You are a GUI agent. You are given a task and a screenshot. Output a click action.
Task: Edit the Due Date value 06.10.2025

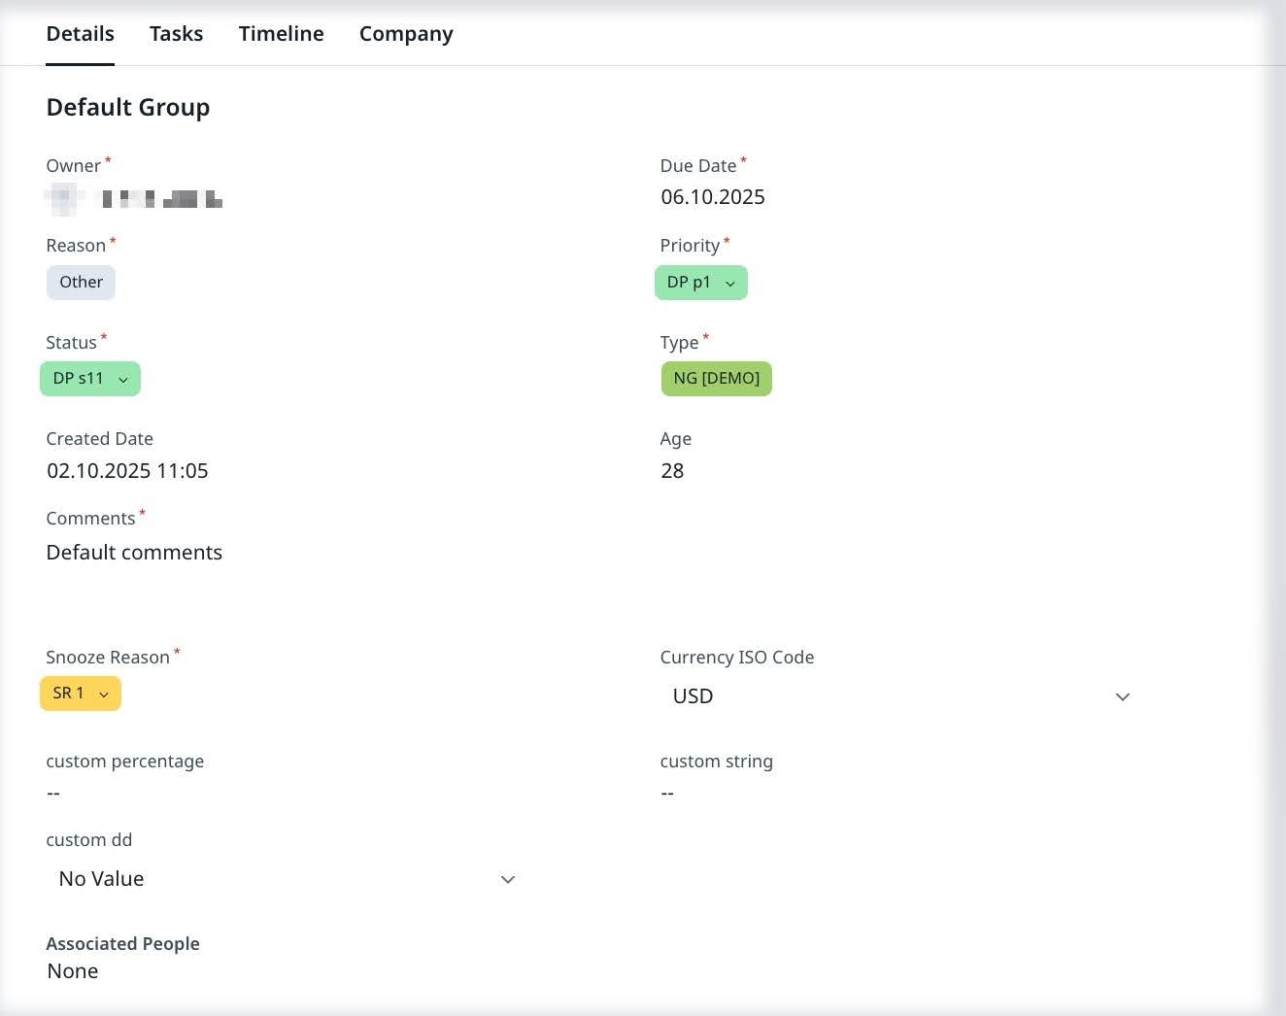(x=712, y=196)
